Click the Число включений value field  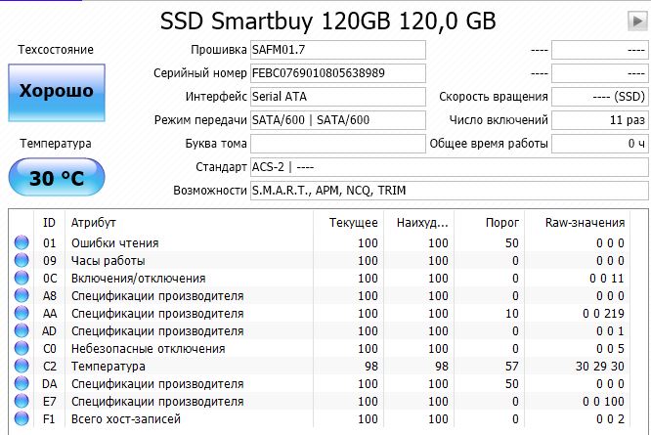(x=600, y=120)
